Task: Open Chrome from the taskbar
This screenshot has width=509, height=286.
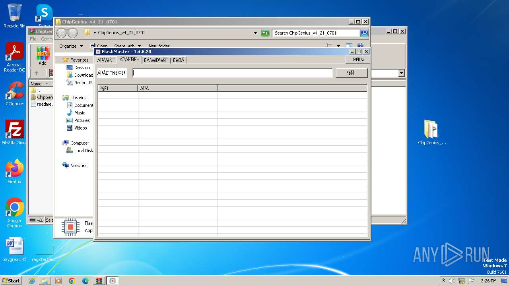Action: 72,281
